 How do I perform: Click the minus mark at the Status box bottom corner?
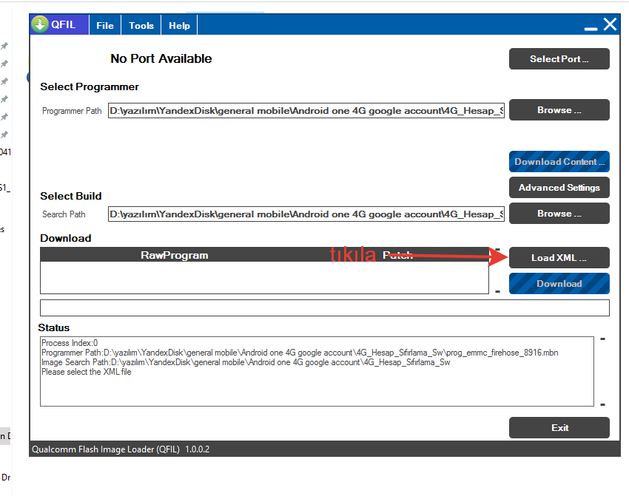[602, 404]
